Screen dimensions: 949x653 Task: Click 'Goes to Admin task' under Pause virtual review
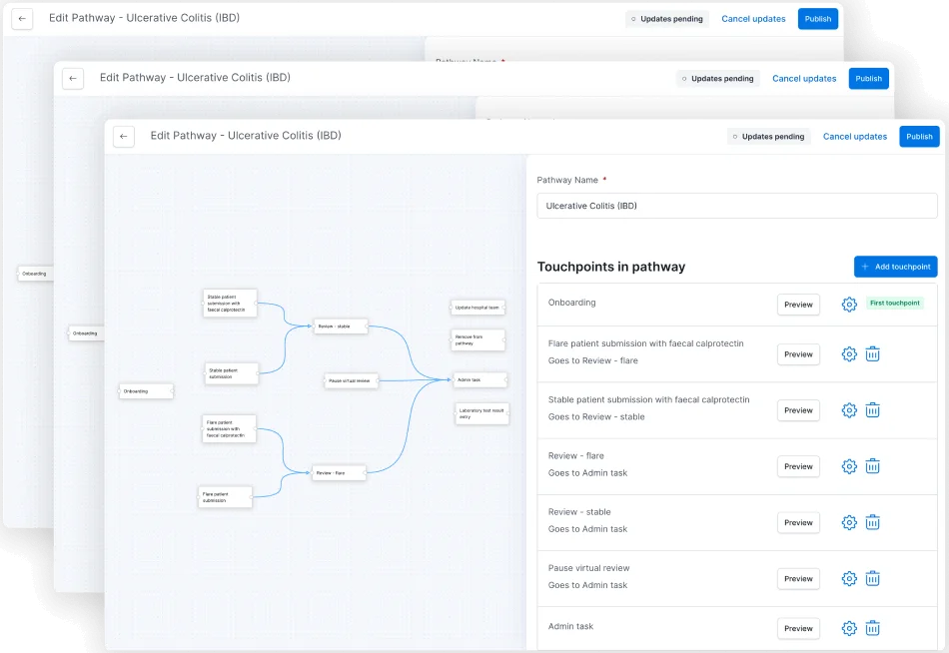click(587, 585)
